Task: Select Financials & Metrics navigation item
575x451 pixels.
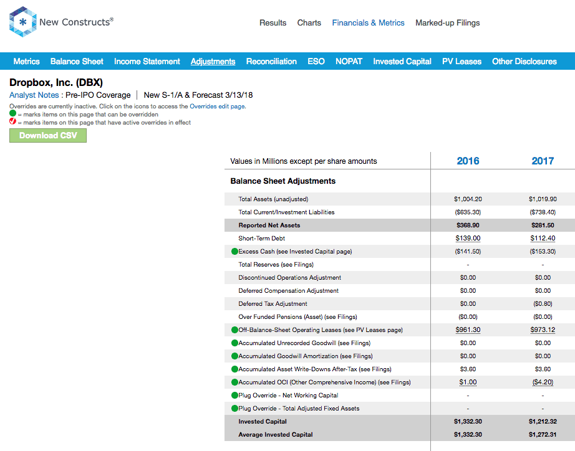Action: click(368, 22)
